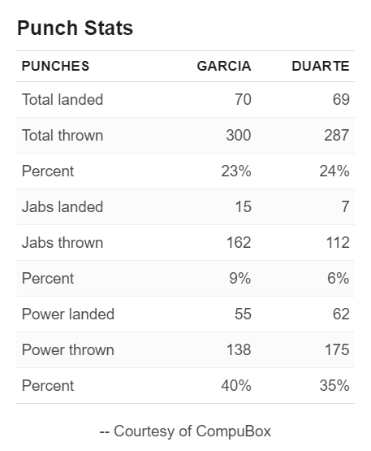The image size is (371, 451).
Task: Select the Jabs thrown row label
Action: coord(63,242)
